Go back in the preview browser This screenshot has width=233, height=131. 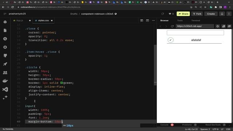point(161,26)
